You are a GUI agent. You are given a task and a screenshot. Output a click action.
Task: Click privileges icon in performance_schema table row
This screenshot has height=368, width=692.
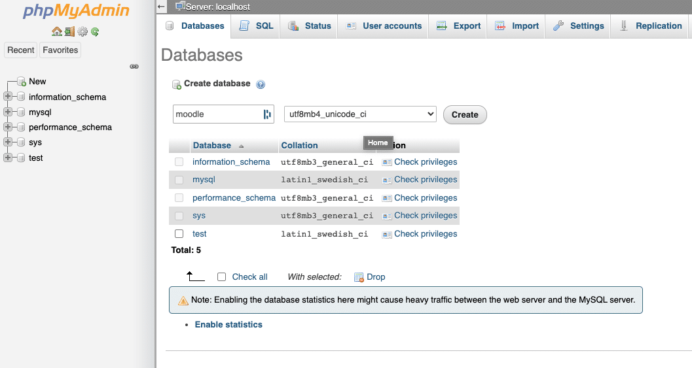[387, 198]
